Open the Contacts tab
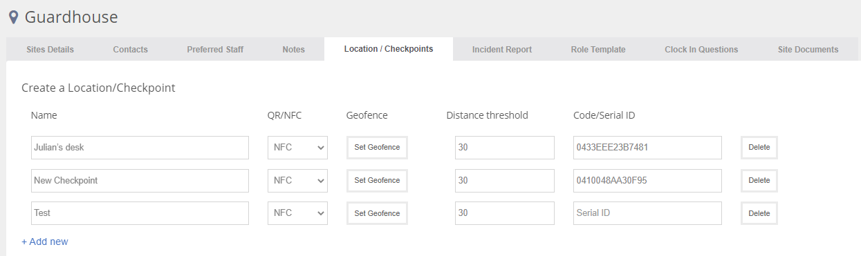Viewport: 861px width, 256px height. (x=131, y=50)
